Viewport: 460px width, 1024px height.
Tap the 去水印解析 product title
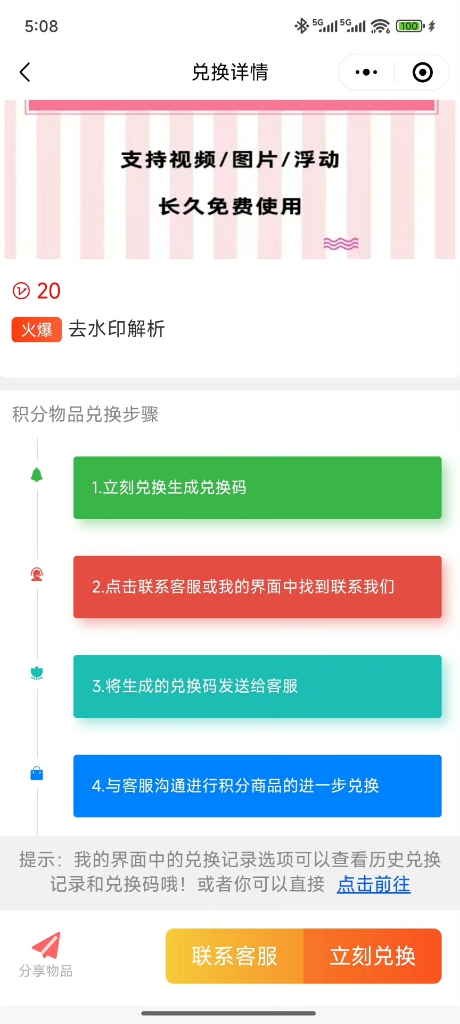coord(117,329)
